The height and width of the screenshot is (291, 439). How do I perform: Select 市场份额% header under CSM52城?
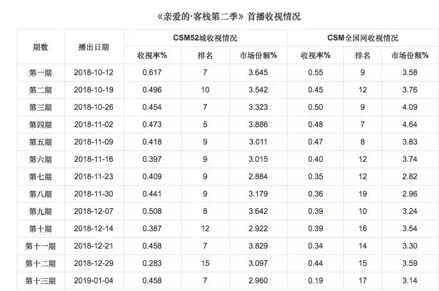pos(258,55)
